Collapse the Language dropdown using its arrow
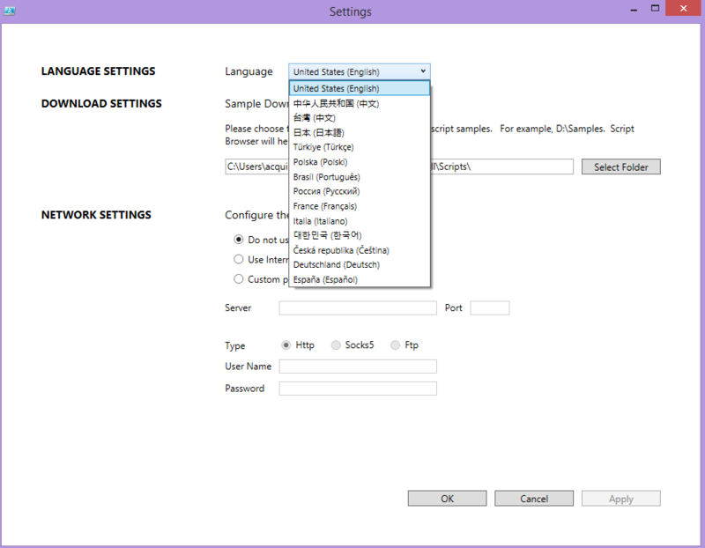 [423, 71]
